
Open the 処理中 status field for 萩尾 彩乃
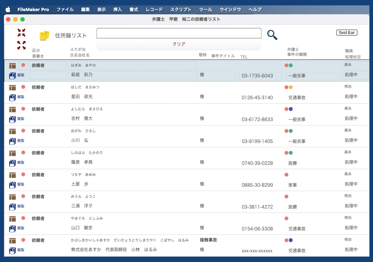pos(355,75)
